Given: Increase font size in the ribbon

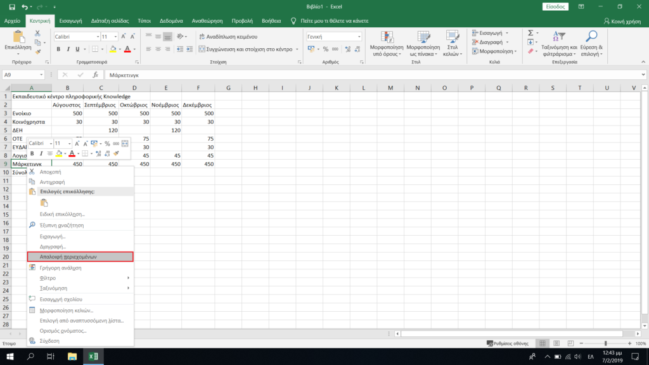Looking at the screenshot, I should (124, 36).
